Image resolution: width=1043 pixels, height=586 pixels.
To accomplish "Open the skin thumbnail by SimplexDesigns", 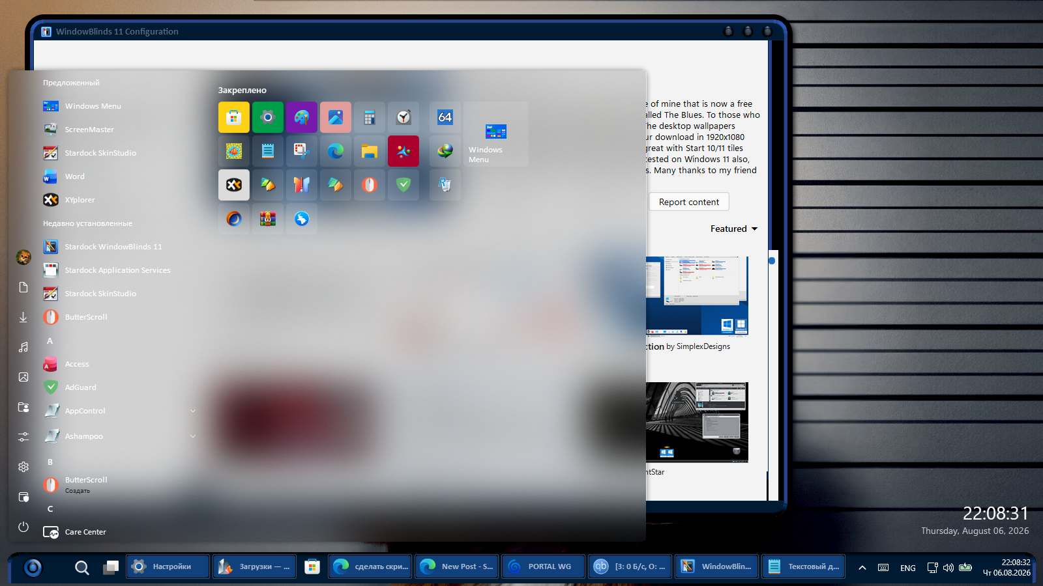I will tap(697, 296).
